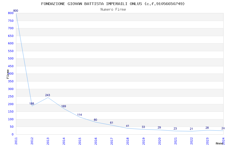
Task: Click the data label 243
Action: (48, 95)
